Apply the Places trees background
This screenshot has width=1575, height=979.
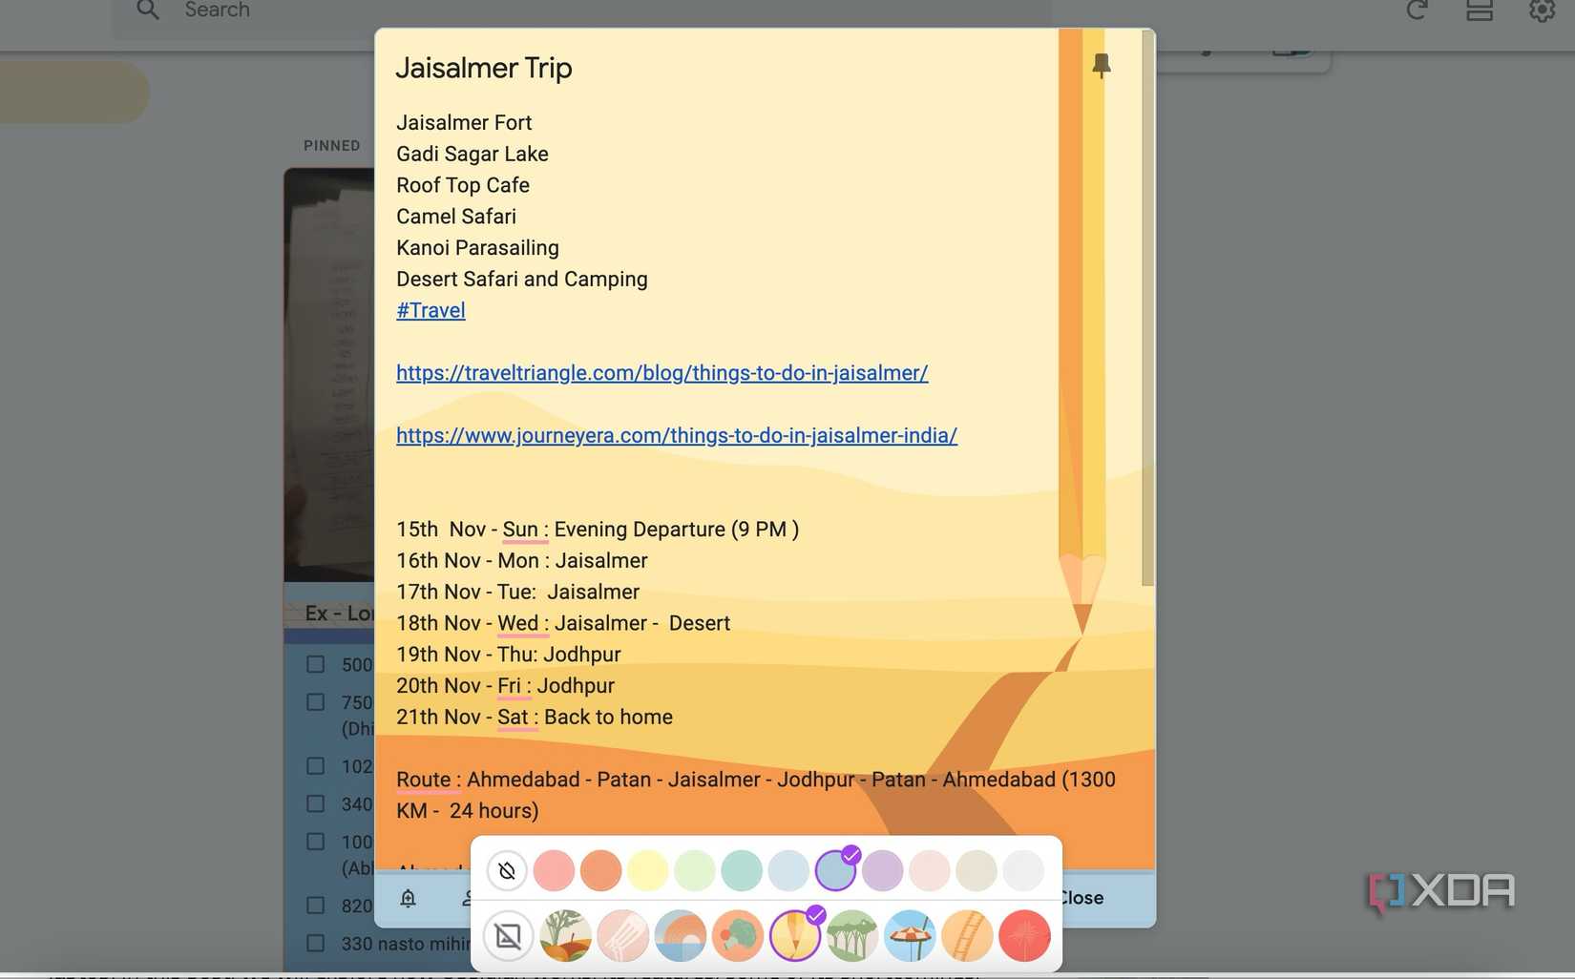tap(851, 935)
